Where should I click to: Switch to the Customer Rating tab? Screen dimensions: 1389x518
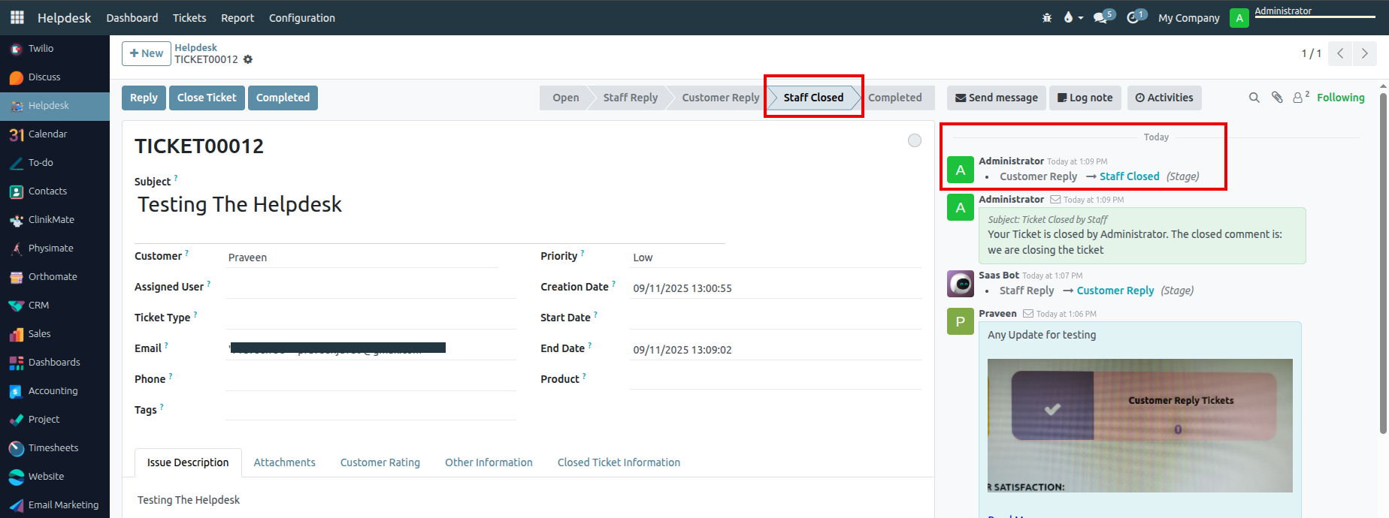pyautogui.click(x=380, y=462)
